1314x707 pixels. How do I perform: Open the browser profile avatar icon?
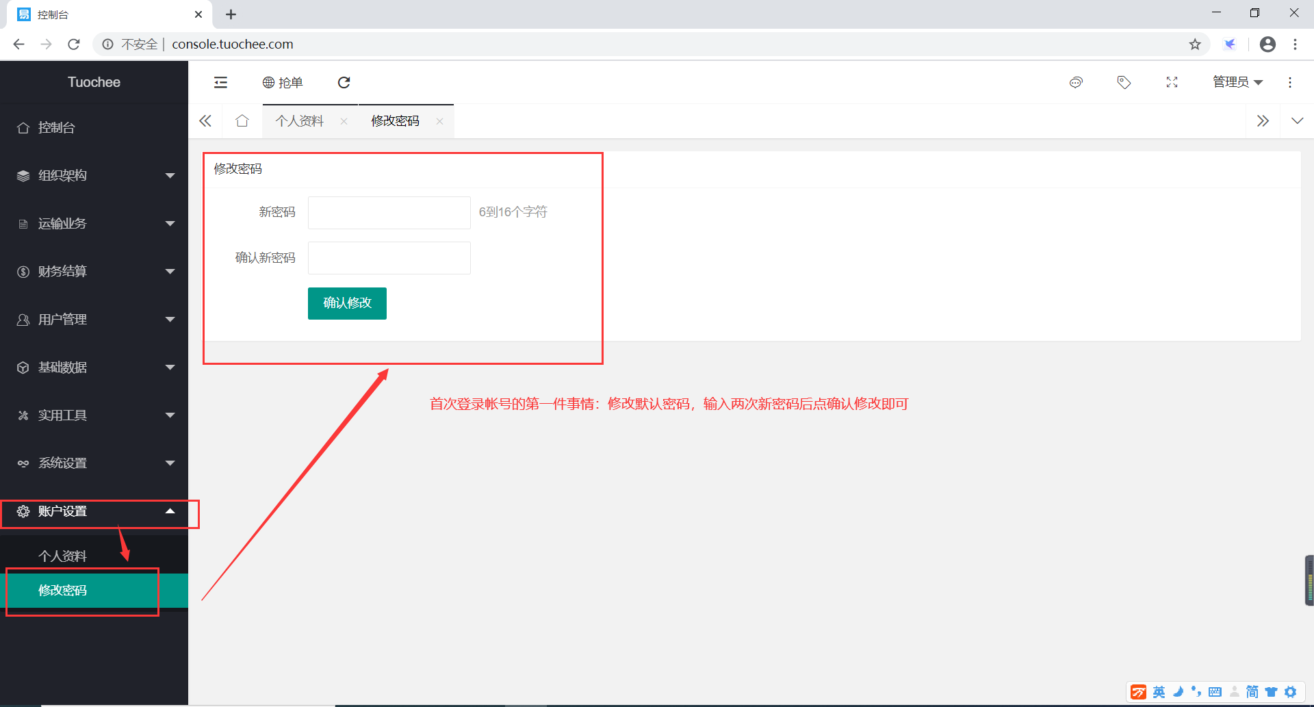coord(1267,44)
